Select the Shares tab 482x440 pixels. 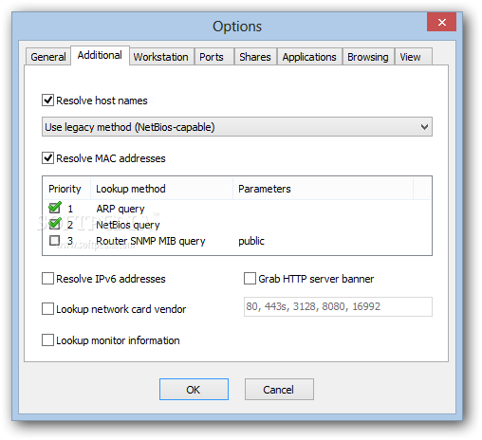(255, 57)
